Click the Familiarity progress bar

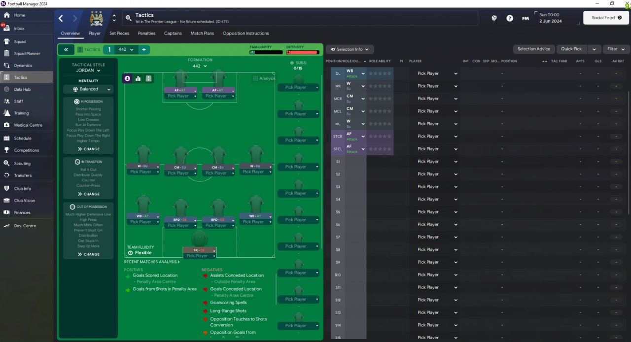[265, 52]
